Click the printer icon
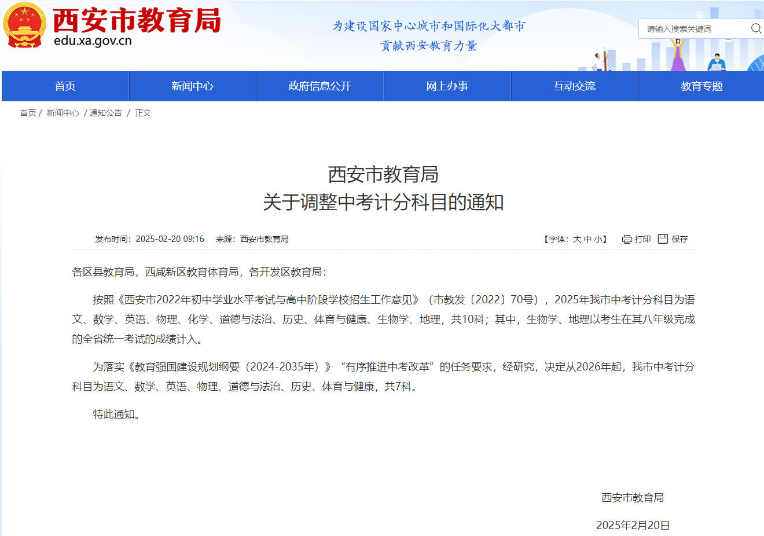This screenshot has height=536, width=764. (627, 239)
